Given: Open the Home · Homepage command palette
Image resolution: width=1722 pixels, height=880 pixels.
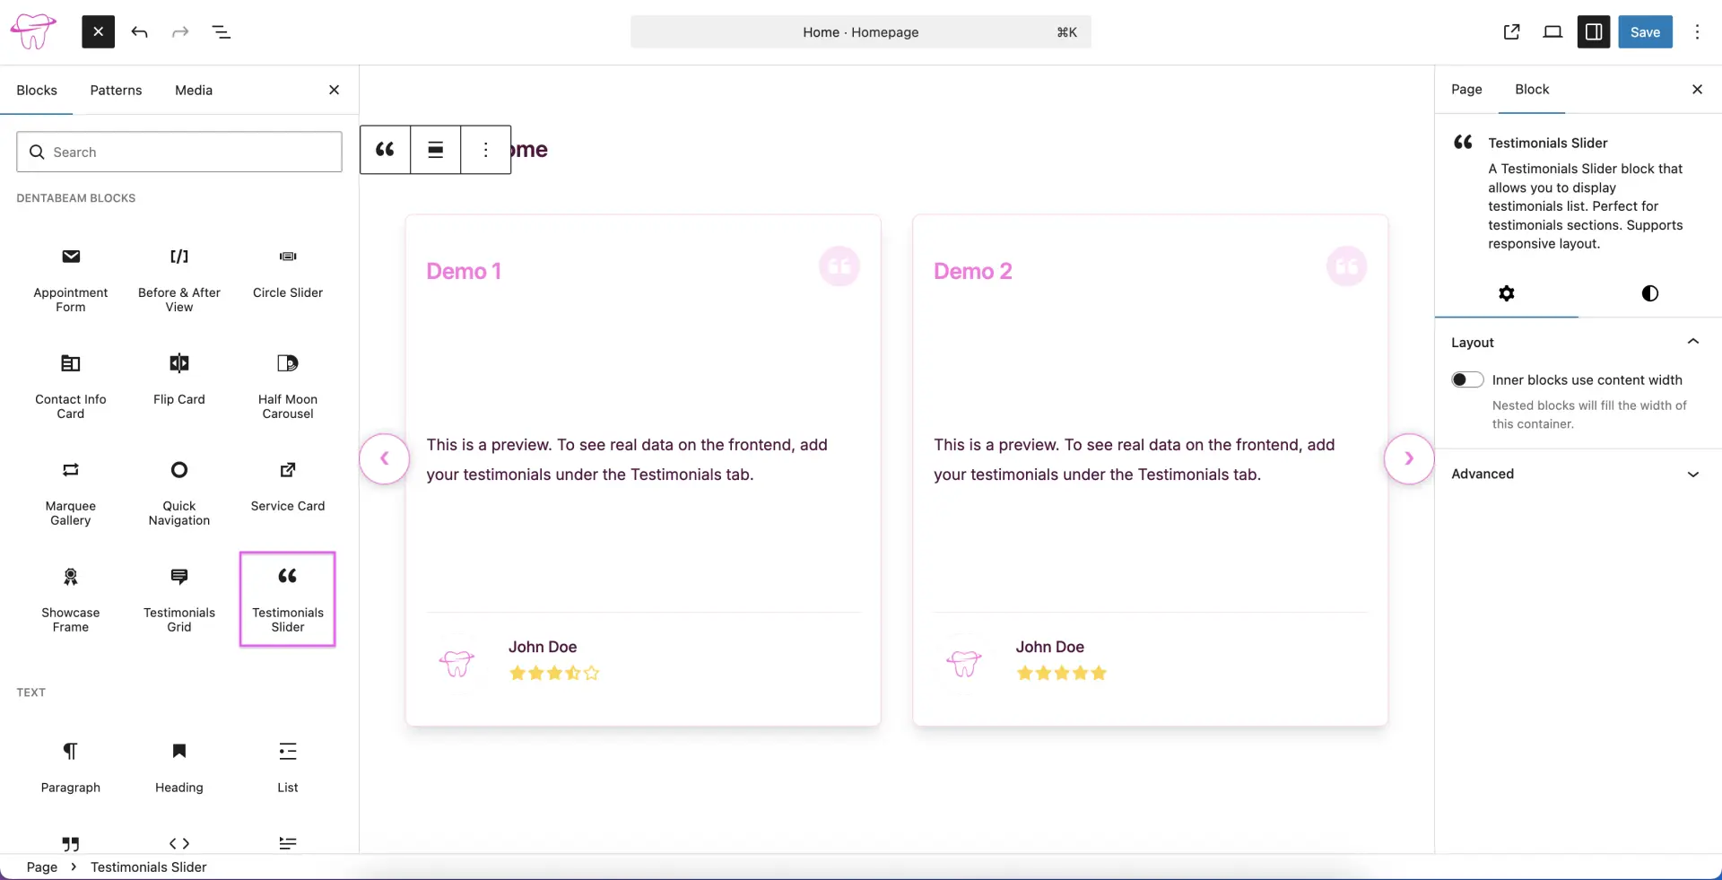Looking at the screenshot, I should click(x=861, y=32).
